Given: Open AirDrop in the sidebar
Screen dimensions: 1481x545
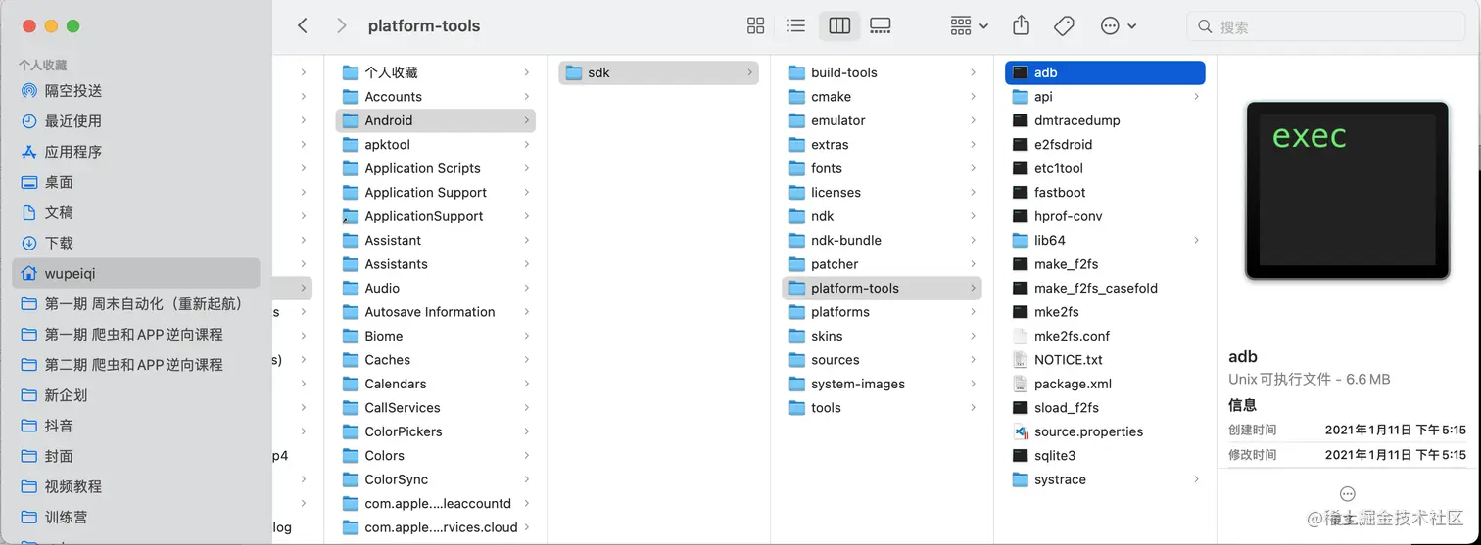Looking at the screenshot, I should (x=73, y=91).
